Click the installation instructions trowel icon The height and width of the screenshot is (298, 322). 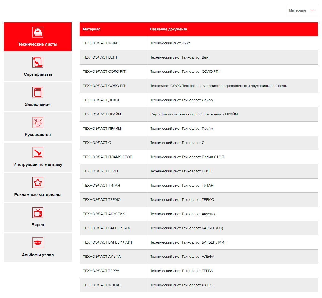tap(38, 152)
